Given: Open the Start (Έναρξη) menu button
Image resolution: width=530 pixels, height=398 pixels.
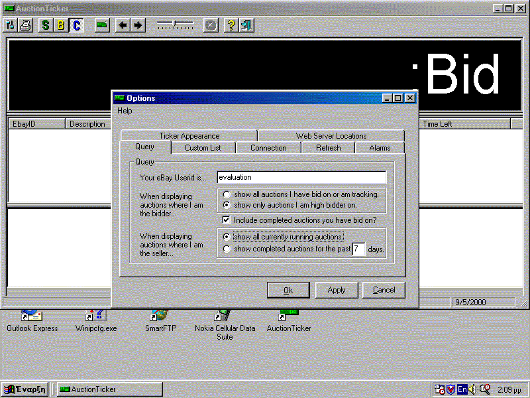Looking at the screenshot, I should pyautogui.click(x=25, y=389).
